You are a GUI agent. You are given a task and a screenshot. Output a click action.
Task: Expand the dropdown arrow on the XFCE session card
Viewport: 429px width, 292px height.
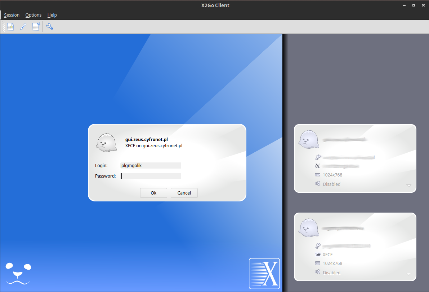coord(409,274)
